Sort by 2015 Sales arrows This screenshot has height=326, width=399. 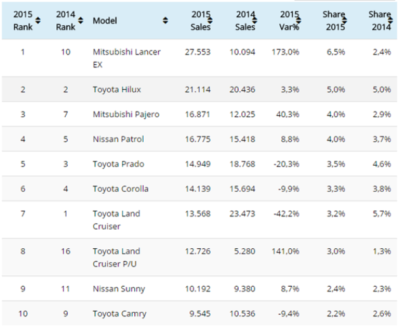210,20
